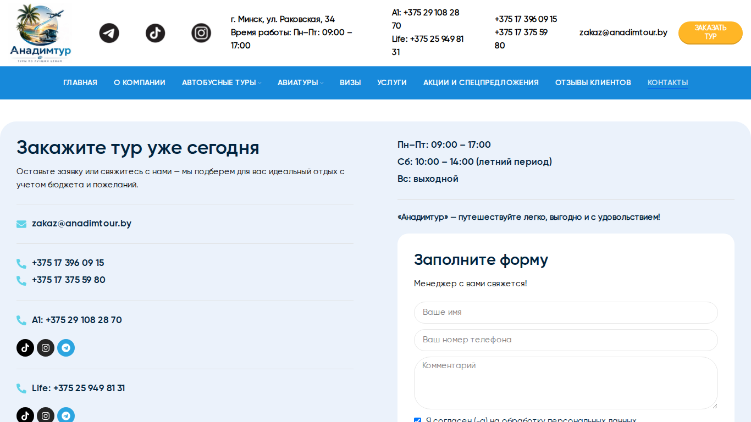This screenshot has height=422, width=751.
Task: Click header Life phone number
Action: pos(428,46)
